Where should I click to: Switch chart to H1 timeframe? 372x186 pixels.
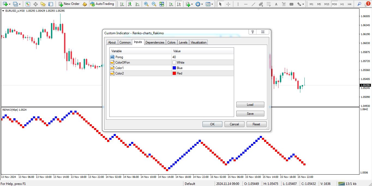click(342, 4)
